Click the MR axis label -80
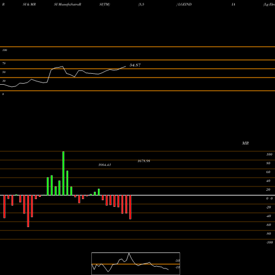Viewport: 275px width, 275px height. click(268, 234)
